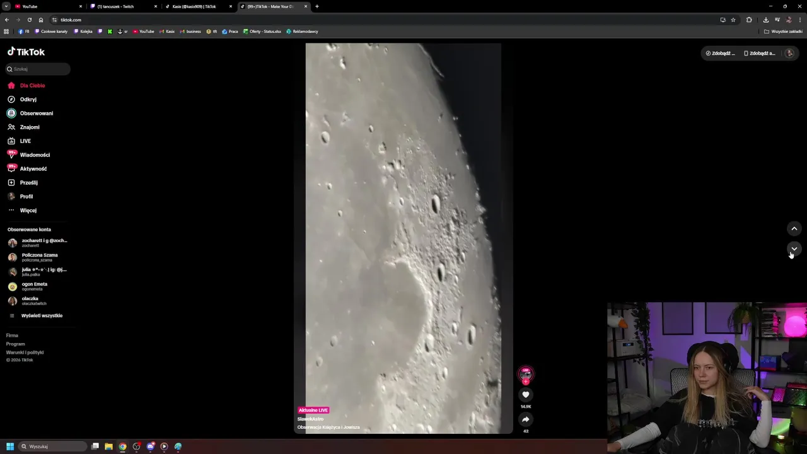807x454 pixels.
Task: Open Czołowe kanały bookmark
Action: click(51, 32)
